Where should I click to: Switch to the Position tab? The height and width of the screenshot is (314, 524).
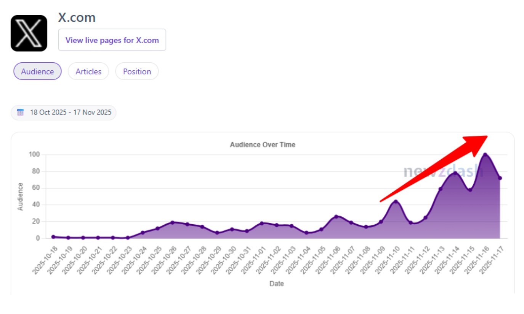coord(137,71)
